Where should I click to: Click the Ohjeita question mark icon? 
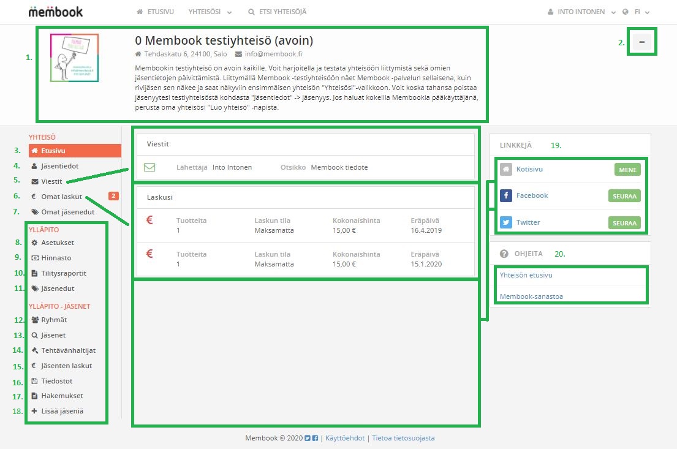[x=504, y=254]
